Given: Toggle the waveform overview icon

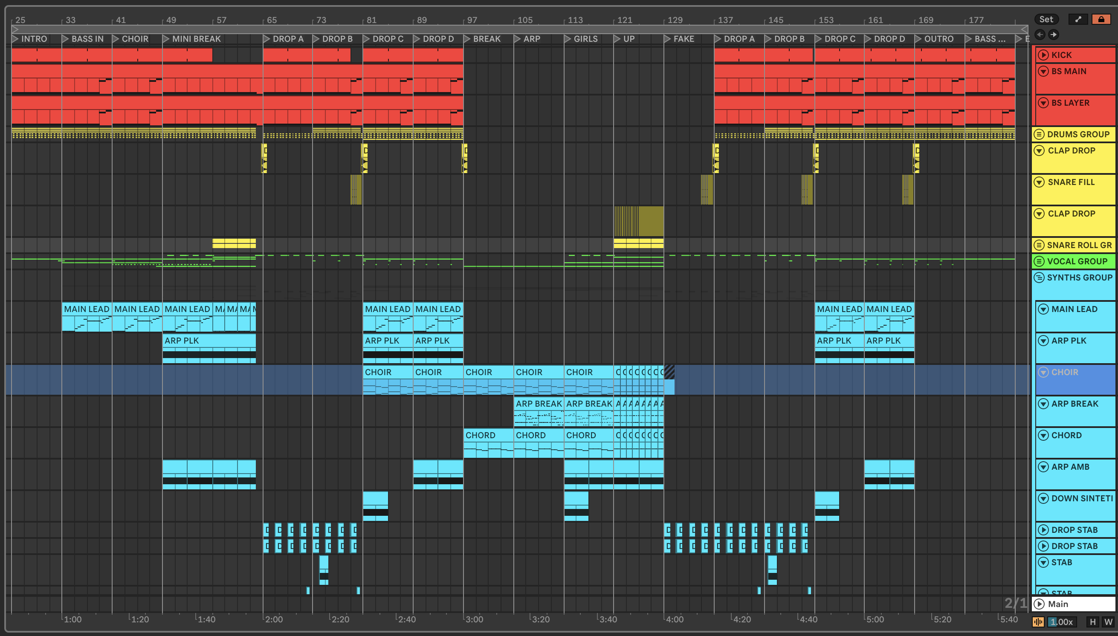Looking at the screenshot, I should coord(1038,622).
